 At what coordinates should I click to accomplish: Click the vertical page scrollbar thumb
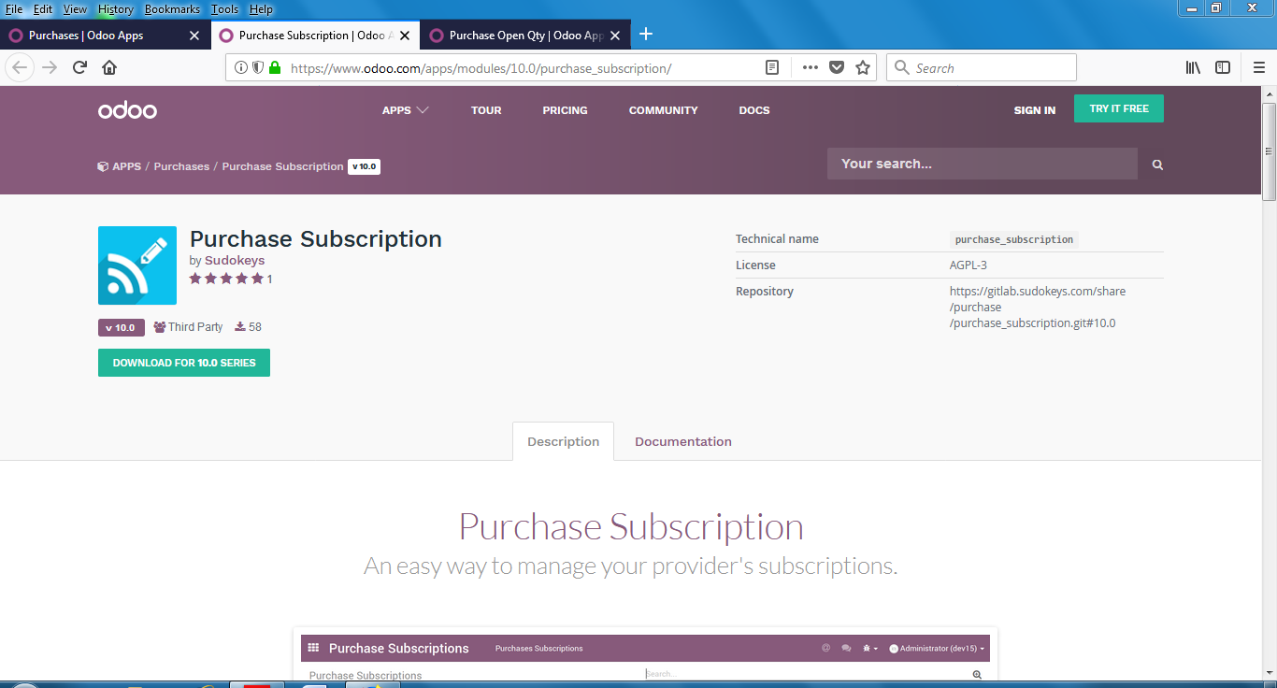(x=1269, y=150)
